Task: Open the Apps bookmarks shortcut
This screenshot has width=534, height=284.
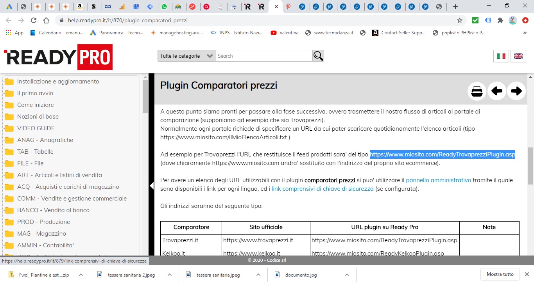Action: coord(14,33)
